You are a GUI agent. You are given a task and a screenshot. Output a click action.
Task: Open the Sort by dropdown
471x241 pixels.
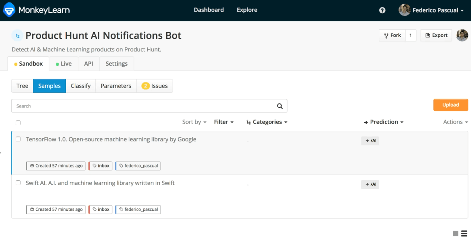(x=194, y=122)
